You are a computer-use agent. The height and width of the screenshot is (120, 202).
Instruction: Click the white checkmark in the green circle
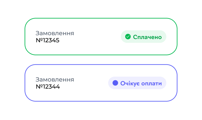tap(128, 37)
